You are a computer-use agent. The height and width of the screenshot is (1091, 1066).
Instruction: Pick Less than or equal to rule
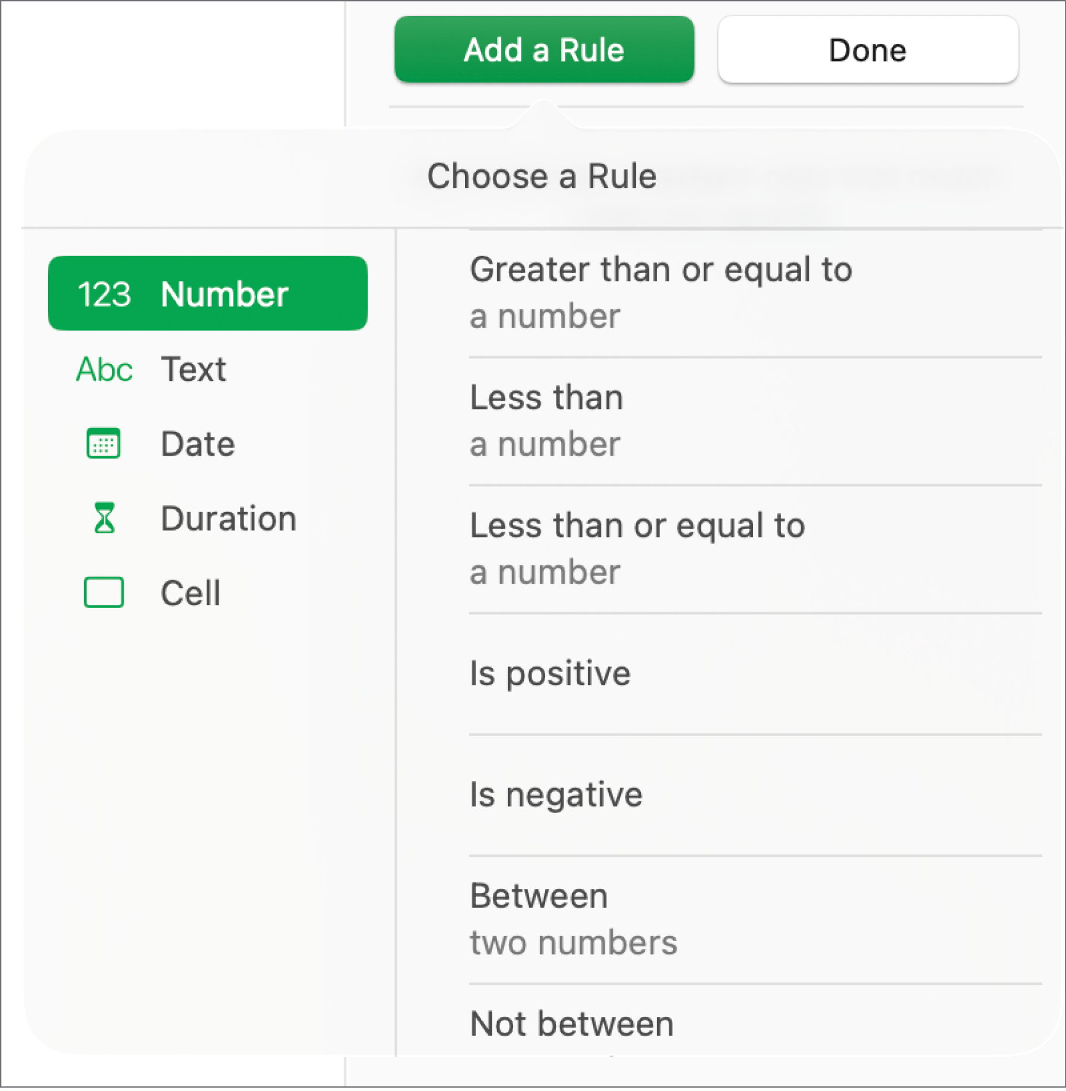pyautogui.click(x=637, y=548)
